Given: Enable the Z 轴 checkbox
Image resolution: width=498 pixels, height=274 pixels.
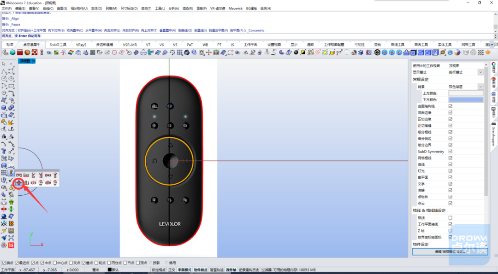Looking at the screenshot, I should tap(451, 231).
